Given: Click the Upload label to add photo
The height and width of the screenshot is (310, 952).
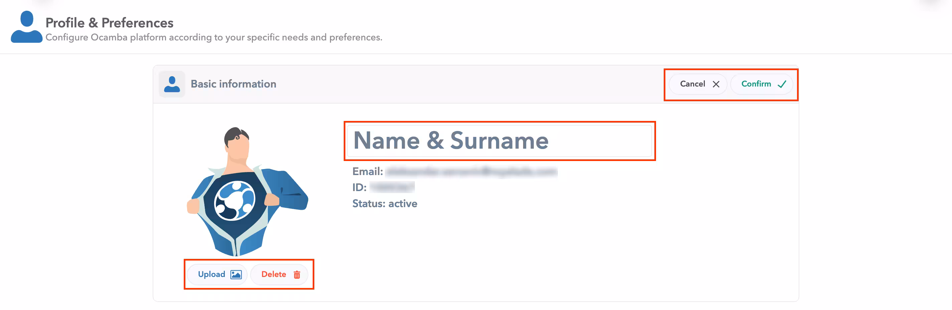Looking at the screenshot, I should 211,274.
